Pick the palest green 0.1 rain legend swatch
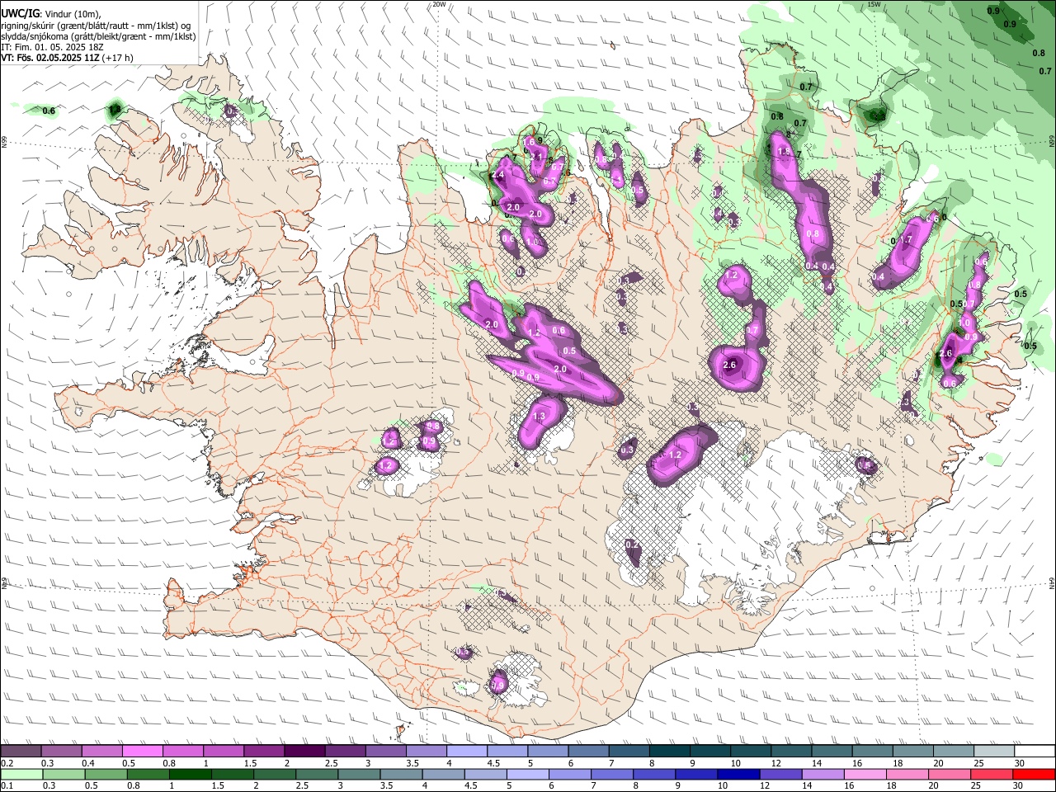This screenshot has width=1056, height=792. 21,774
